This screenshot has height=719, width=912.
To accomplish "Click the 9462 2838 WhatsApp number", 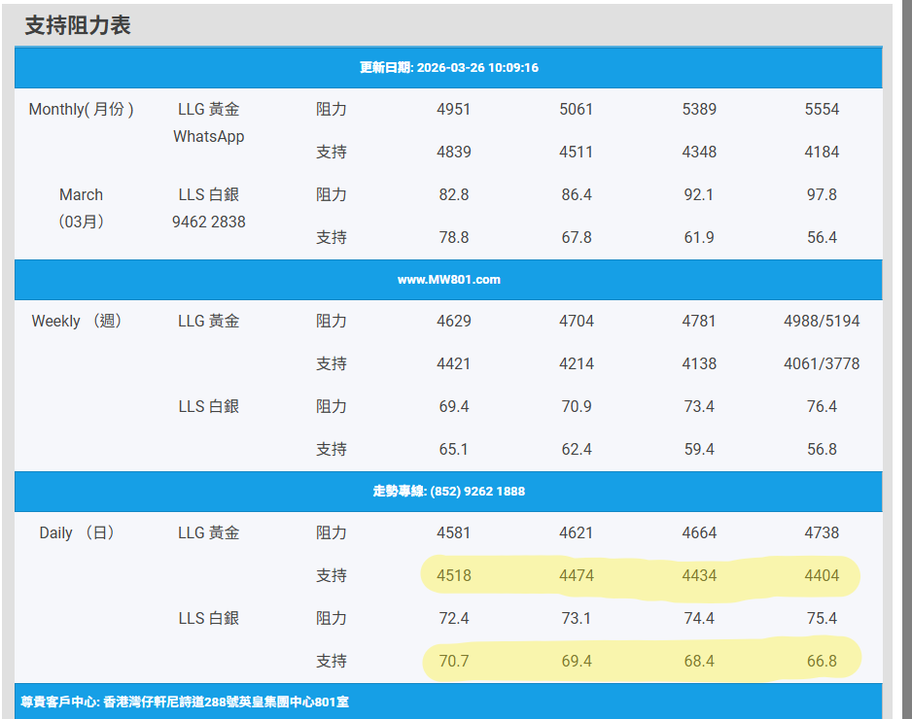I will click(x=209, y=222).
